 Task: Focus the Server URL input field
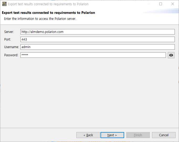click(x=98, y=32)
